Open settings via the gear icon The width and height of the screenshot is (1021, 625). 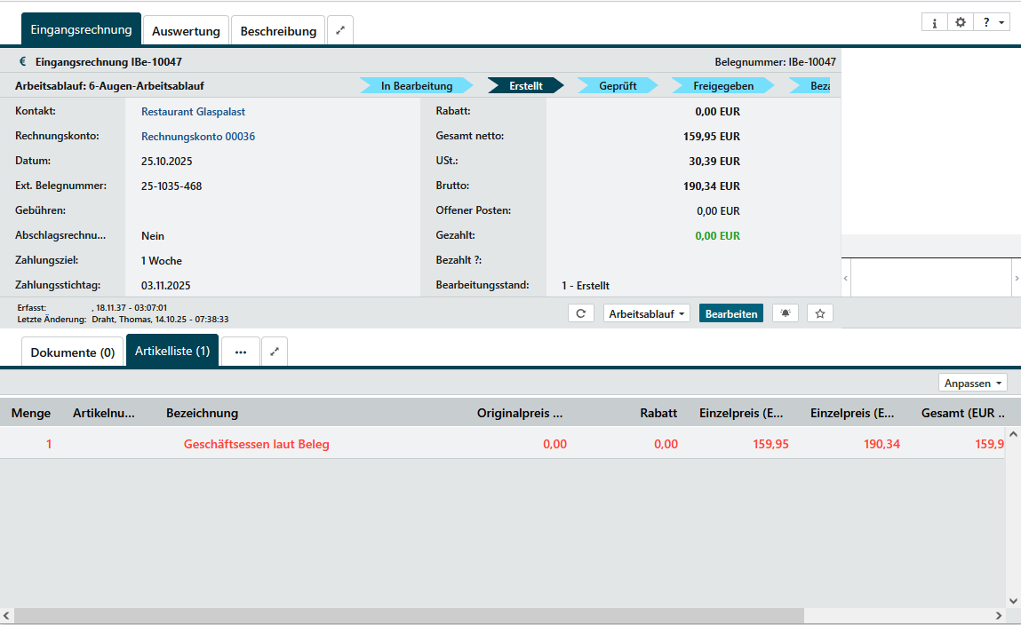pos(960,22)
